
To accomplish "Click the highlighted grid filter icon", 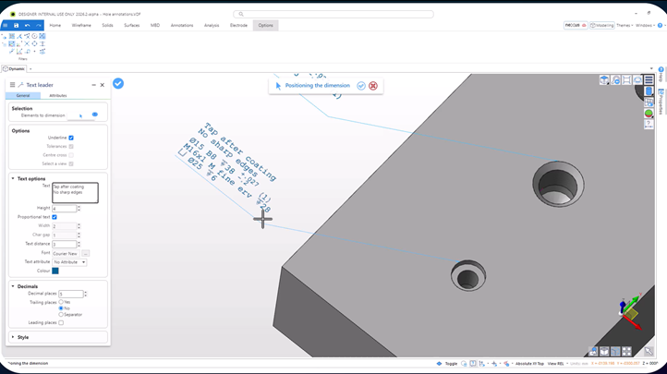I will [x=42, y=36].
